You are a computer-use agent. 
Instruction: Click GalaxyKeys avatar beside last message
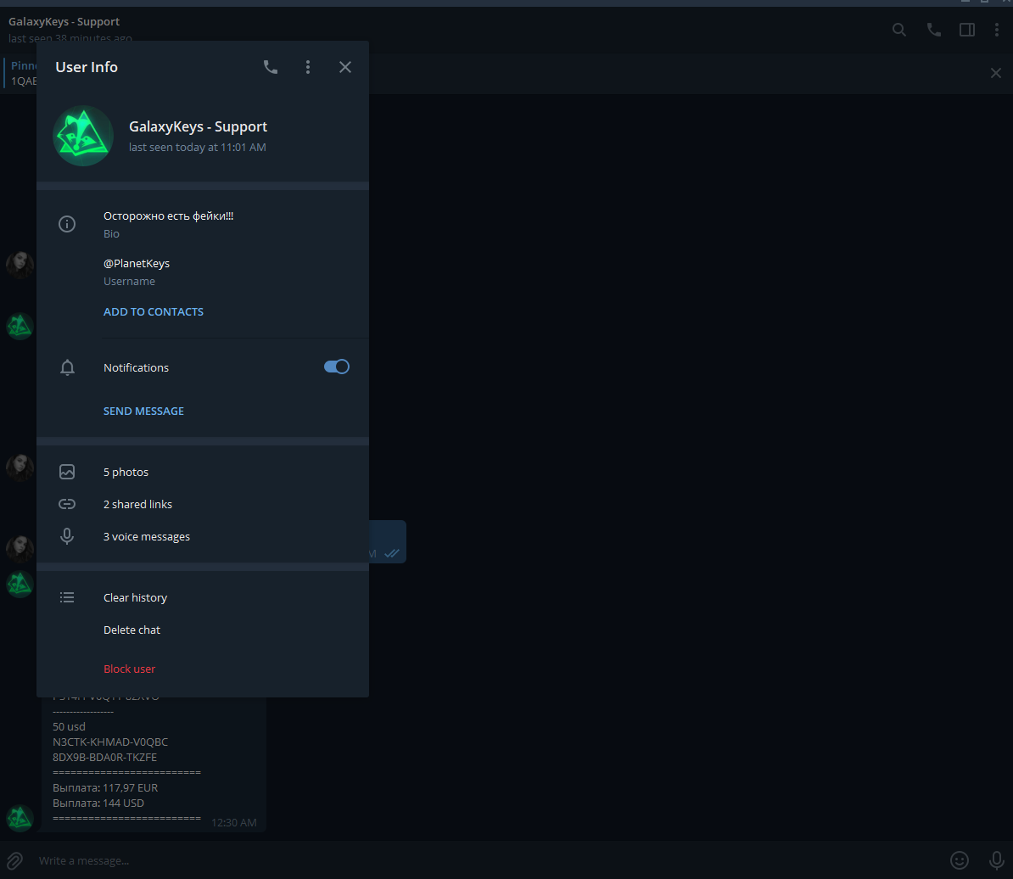(x=20, y=818)
